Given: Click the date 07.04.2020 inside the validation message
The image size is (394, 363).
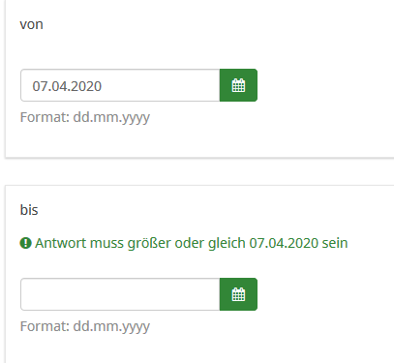Looking at the screenshot, I should pyautogui.click(x=284, y=243).
